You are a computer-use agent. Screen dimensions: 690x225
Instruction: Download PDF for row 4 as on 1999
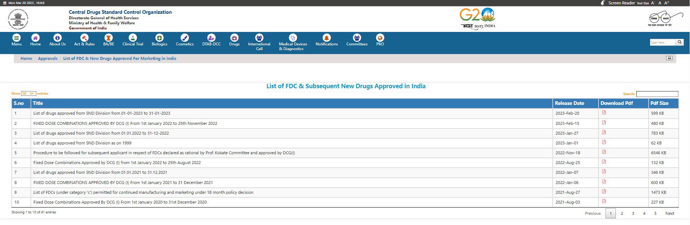click(x=604, y=142)
